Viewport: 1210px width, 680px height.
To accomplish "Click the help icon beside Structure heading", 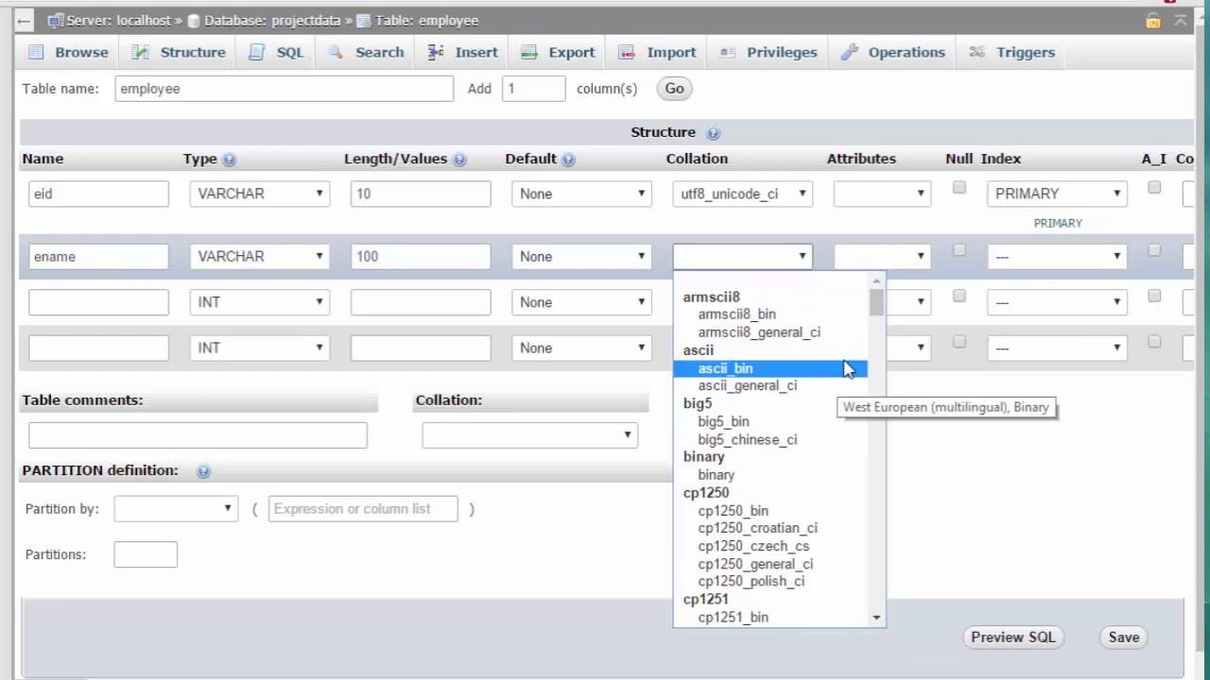I will coord(713,133).
